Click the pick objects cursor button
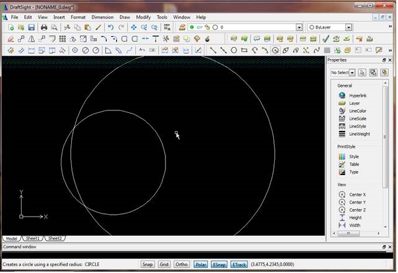The width and height of the screenshot is (398, 273). 362,73
